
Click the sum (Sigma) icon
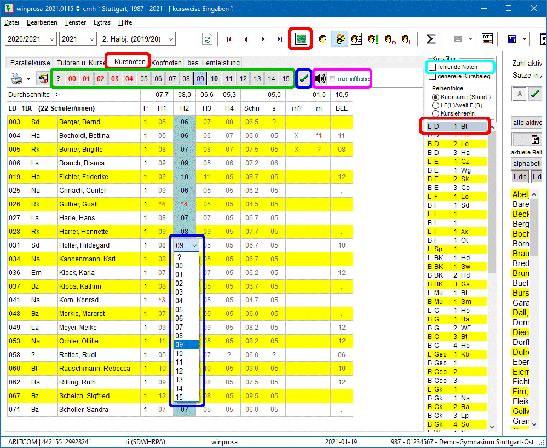(x=431, y=39)
